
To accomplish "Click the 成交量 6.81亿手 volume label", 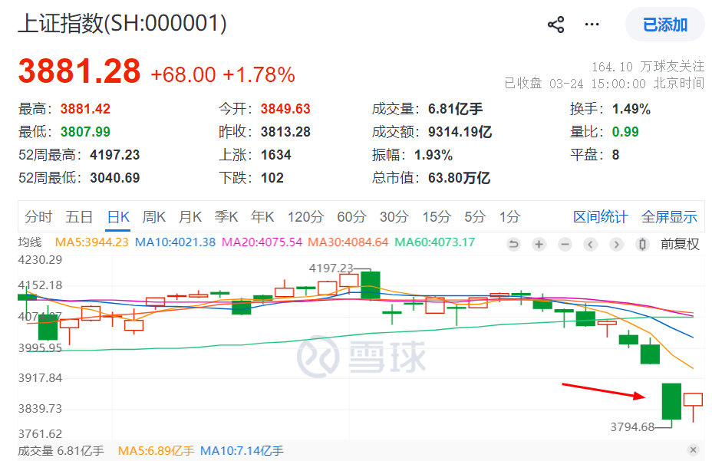I will [x=61, y=450].
